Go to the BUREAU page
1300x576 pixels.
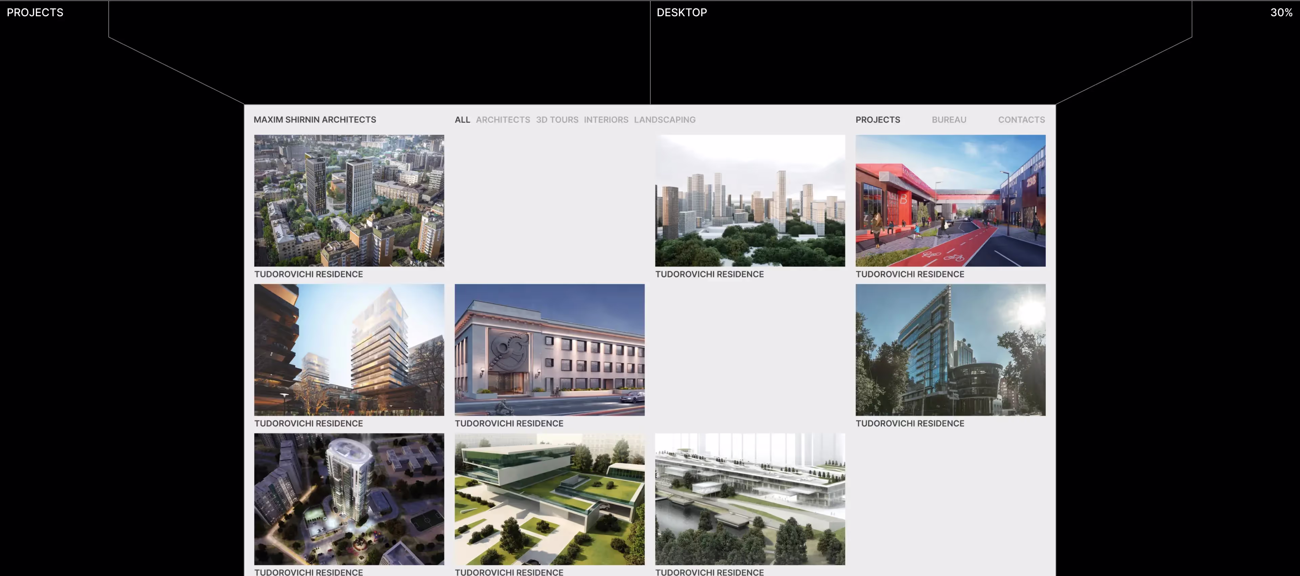pyautogui.click(x=949, y=119)
